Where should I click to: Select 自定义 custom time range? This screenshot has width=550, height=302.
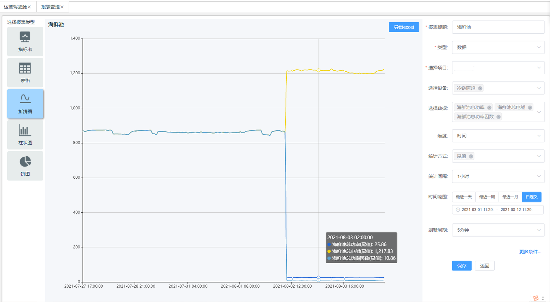click(x=532, y=197)
